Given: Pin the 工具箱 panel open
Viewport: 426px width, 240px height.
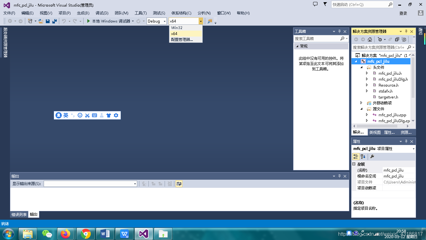Looking at the screenshot, I should (339, 31).
